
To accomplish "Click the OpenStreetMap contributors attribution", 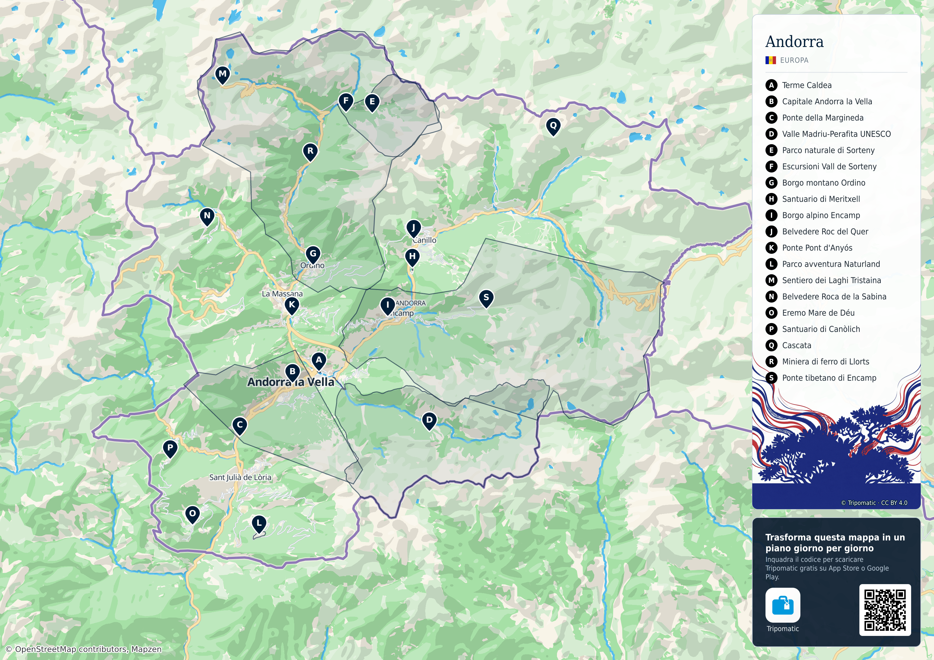I will click(84, 649).
